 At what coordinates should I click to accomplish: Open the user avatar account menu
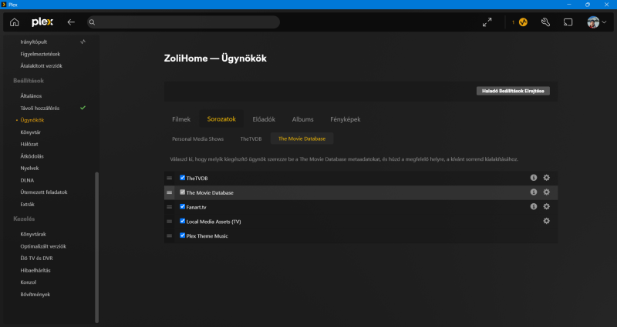596,22
